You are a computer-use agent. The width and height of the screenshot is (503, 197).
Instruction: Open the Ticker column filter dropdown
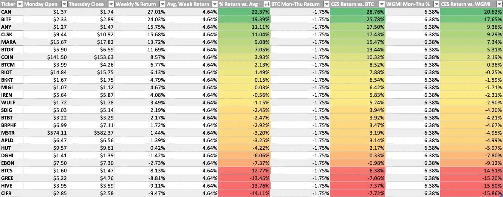[x=20, y=4]
